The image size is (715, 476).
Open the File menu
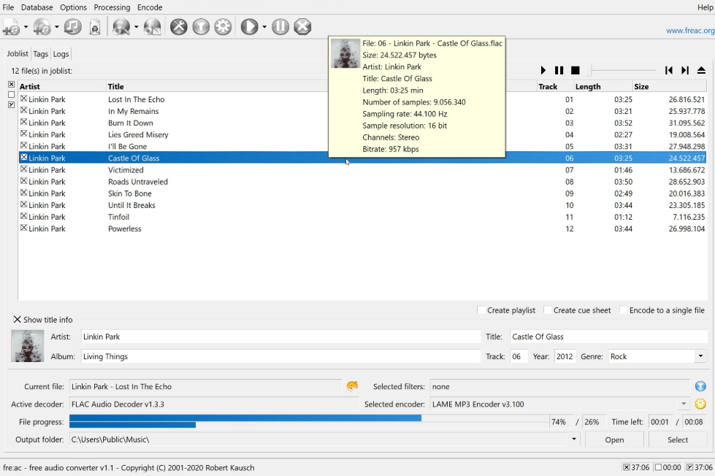pos(8,7)
